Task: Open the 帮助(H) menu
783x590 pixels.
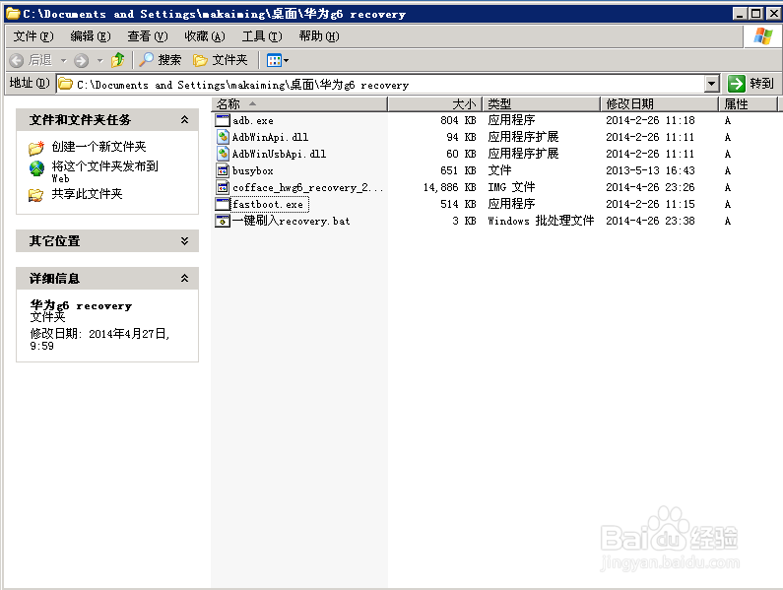Action: [319, 36]
